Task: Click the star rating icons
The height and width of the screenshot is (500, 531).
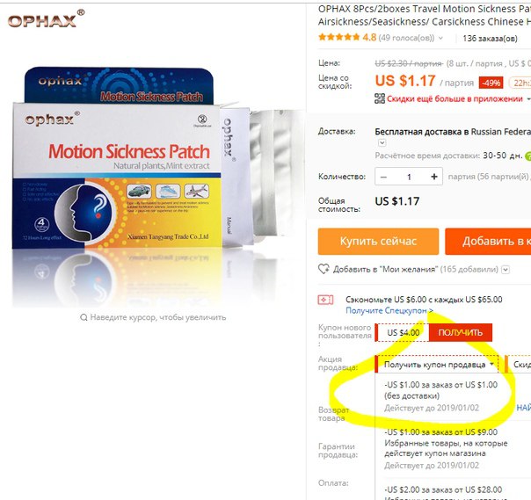Action: [339, 37]
